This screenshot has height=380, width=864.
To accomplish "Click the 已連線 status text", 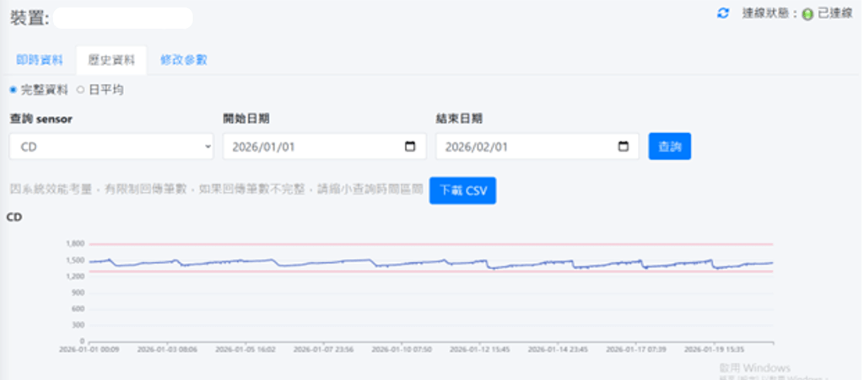I will point(834,14).
